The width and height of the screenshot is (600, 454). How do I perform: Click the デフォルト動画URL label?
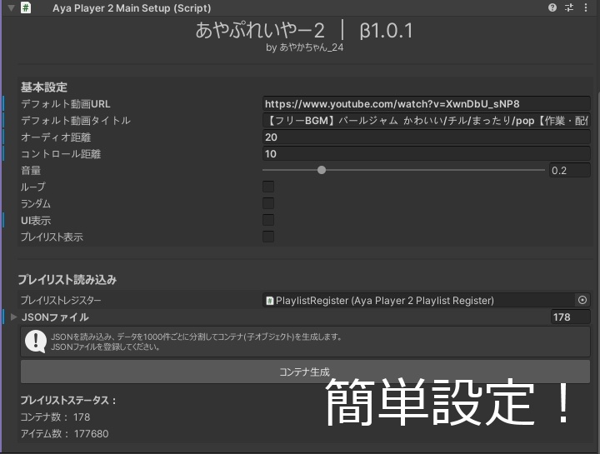pyautogui.click(x=66, y=104)
